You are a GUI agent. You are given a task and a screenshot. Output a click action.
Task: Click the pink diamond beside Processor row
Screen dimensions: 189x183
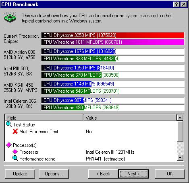coord(15,152)
